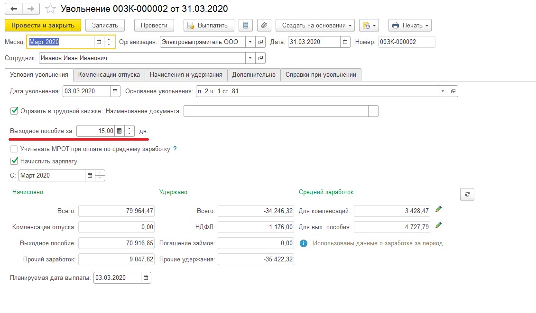Viewport: 536px width, 313px height.
Task: Click the info icon about earnings data
Action: [x=304, y=243]
